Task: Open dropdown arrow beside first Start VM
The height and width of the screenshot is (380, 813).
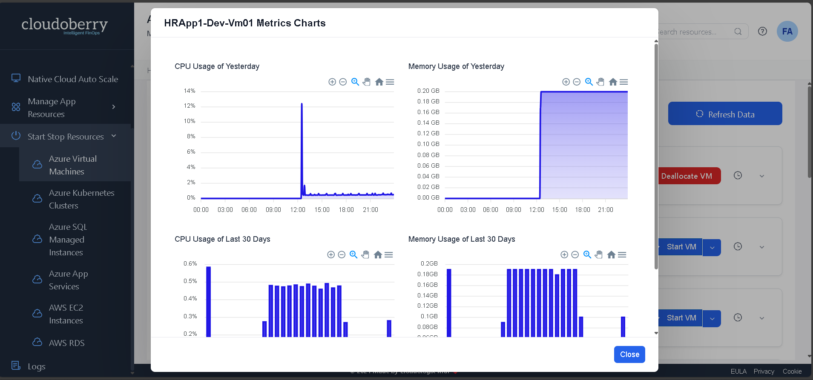Action: tap(712, 248)
